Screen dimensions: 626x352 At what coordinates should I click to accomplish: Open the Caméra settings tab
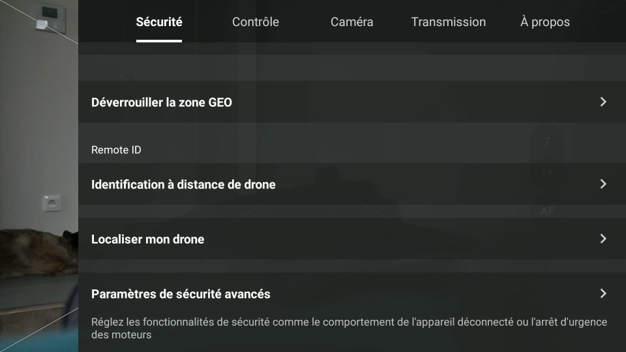pos(351,22)
